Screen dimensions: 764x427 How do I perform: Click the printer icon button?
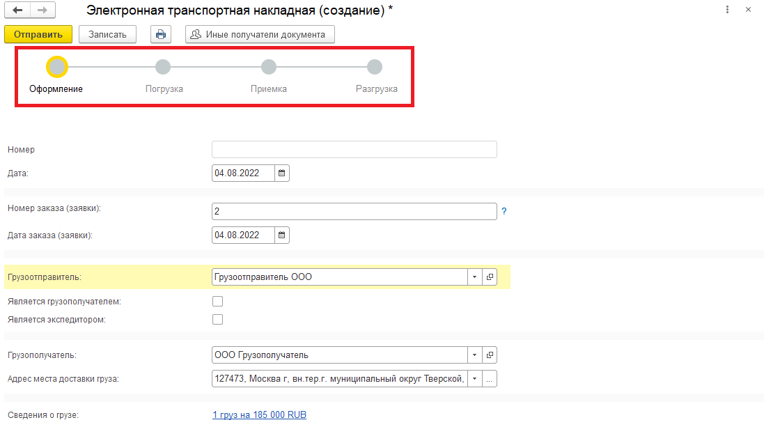point(161,34)
